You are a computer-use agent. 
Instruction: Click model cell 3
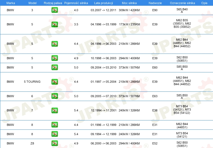tap(32, 10)
